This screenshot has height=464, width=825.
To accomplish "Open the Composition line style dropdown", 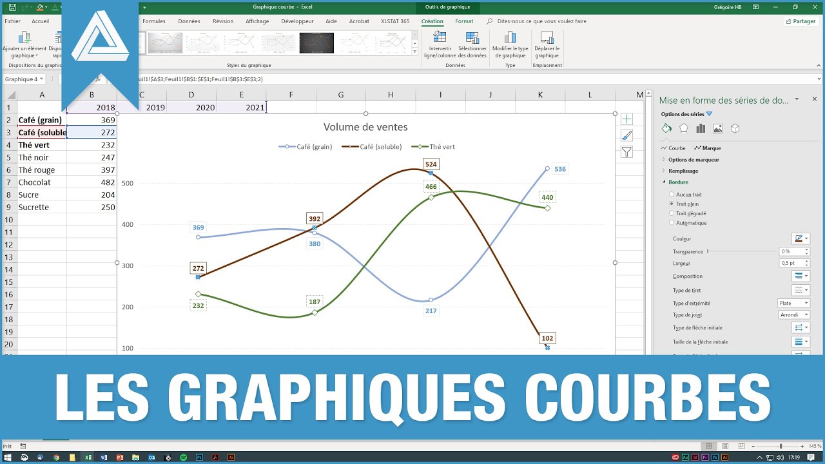I will click(801, 276).
